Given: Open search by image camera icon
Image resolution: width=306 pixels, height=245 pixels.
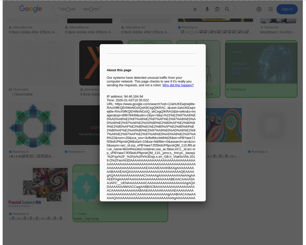Looking at the screenshot, I should coord(217,9).
